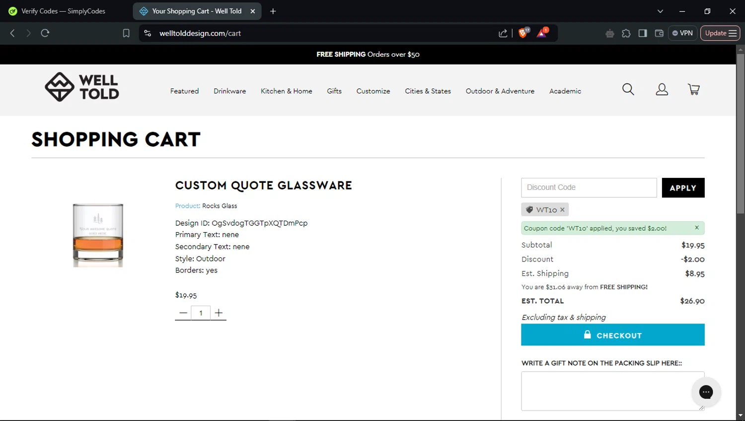Click the FREE SHIPPING banner text
Screen dimensions: 745x421
pos(368,54)
